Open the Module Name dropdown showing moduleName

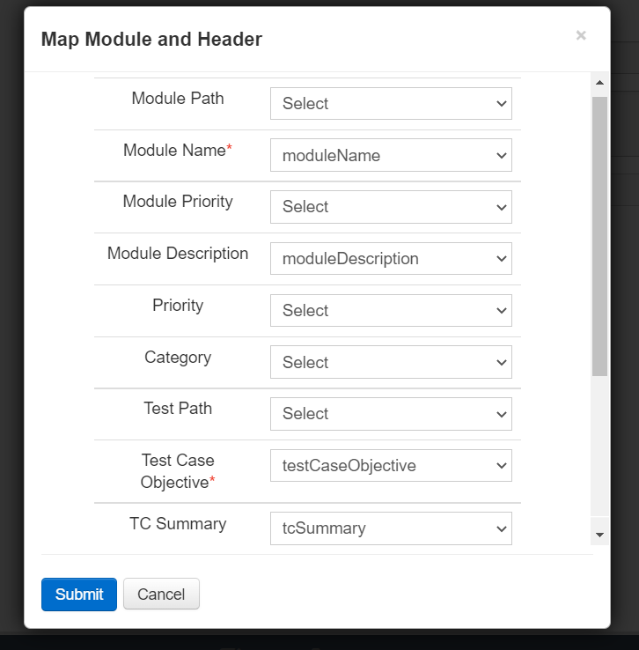391,155
